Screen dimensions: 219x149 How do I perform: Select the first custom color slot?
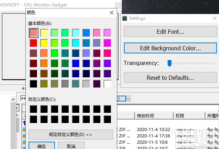coord(33,109)
